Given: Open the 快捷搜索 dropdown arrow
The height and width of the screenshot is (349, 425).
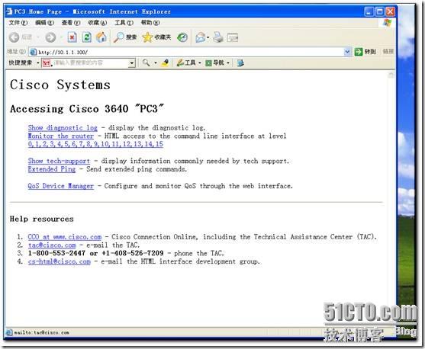Looking at the screenshot, I should pos(38,63).
